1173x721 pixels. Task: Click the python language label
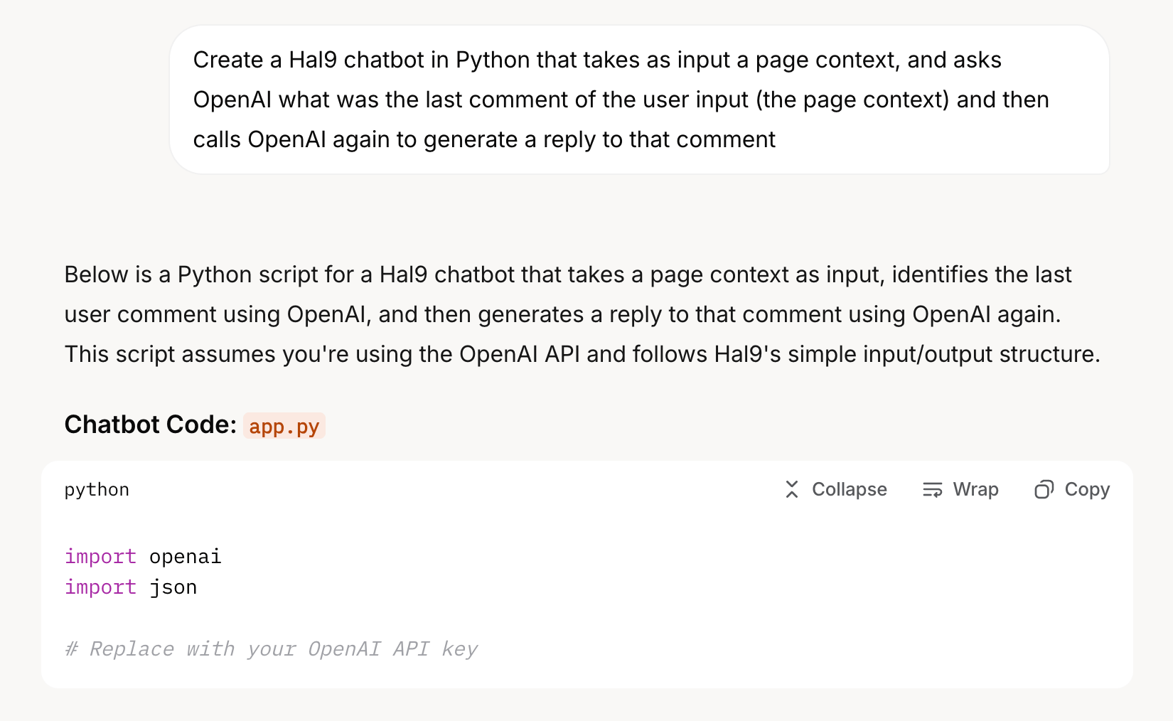coord(97,489)
